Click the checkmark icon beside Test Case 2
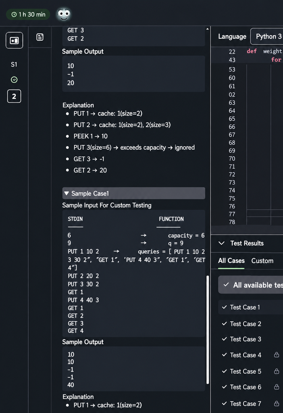 coord(224,324)
